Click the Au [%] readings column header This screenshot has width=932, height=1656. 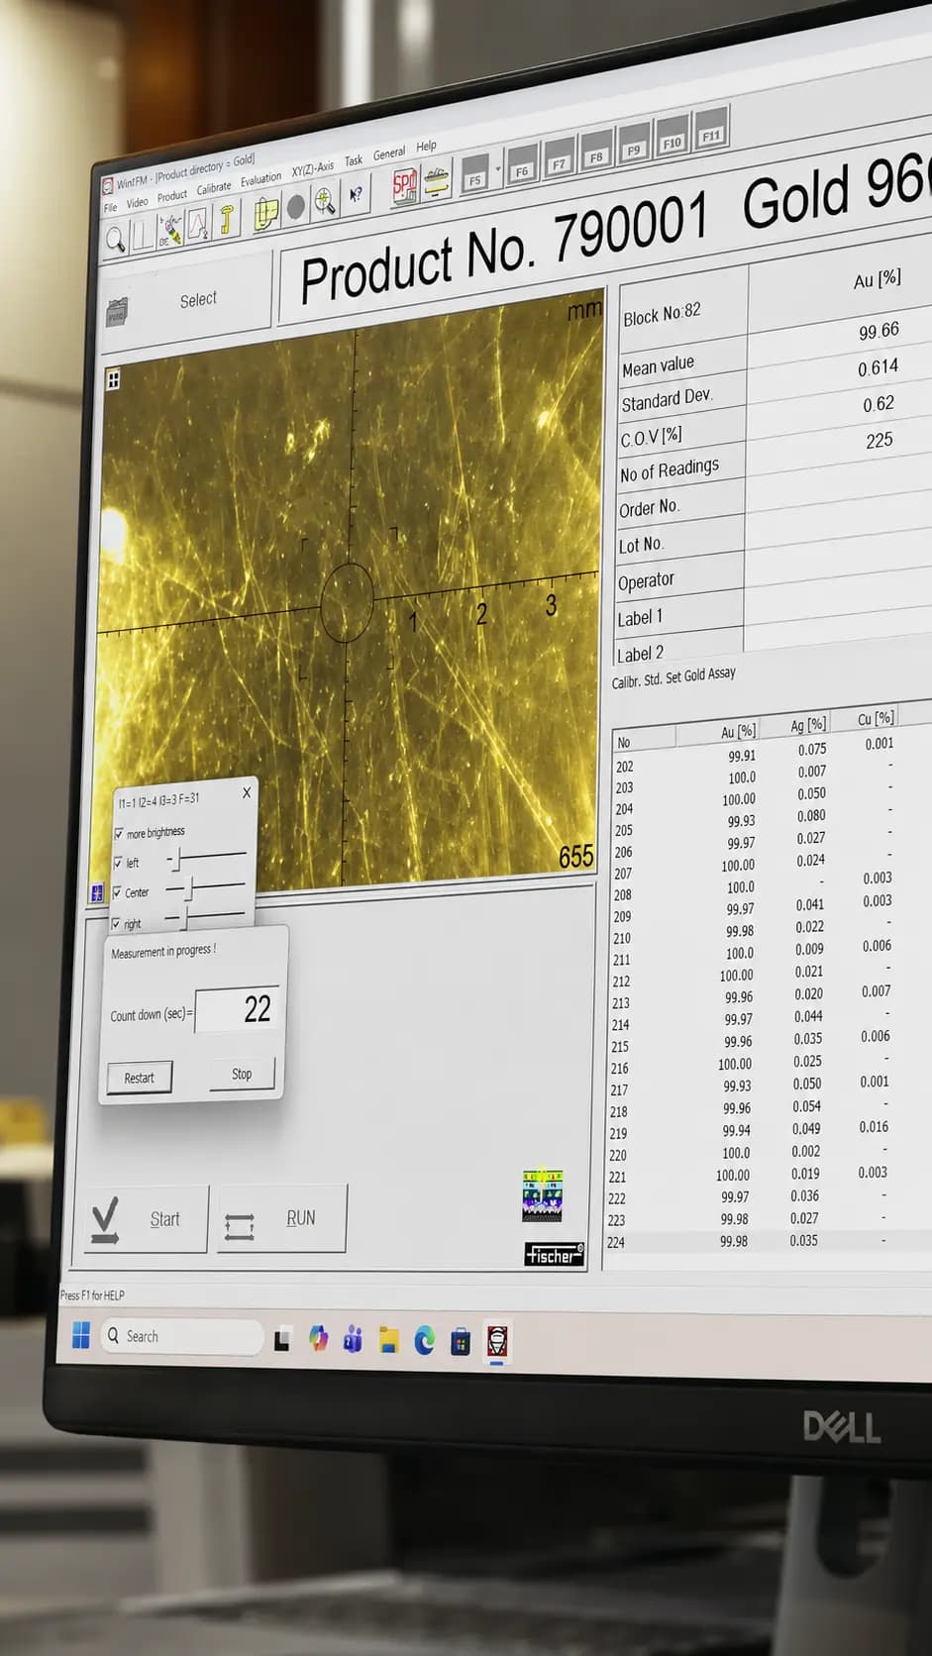click(x=739, y=731)
